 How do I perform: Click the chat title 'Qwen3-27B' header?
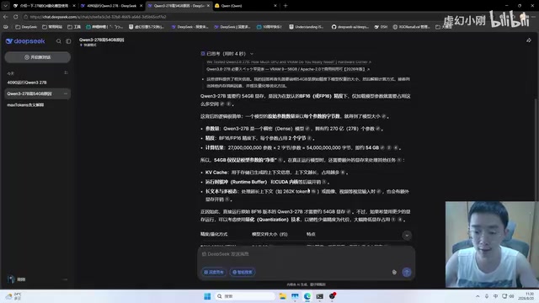pyautogui.click(x=101, y=40)
